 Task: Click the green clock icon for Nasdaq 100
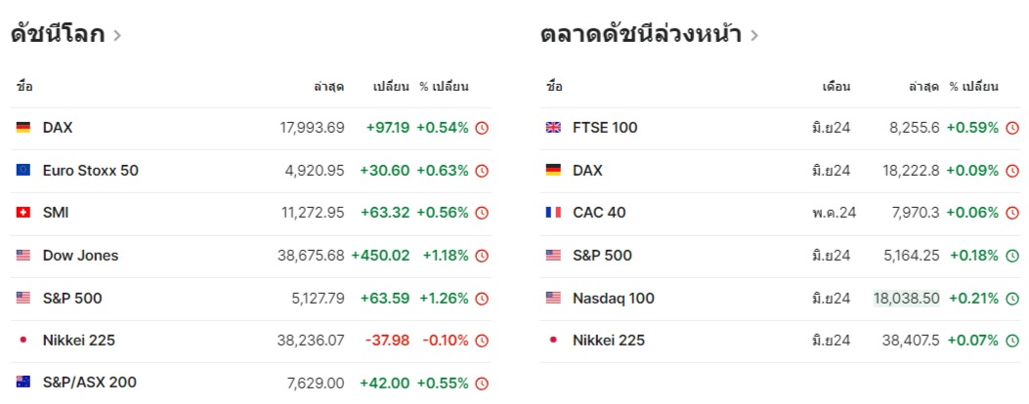pyautogui.click(x=1012, y=299)
